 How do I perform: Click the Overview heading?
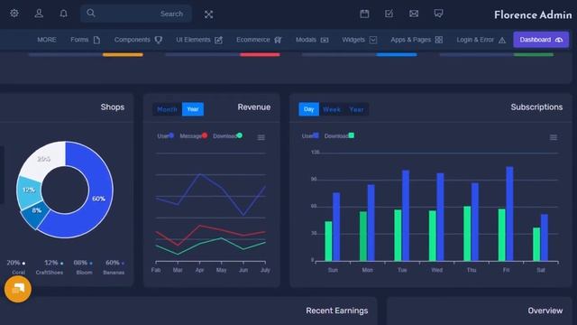(545, 311)
